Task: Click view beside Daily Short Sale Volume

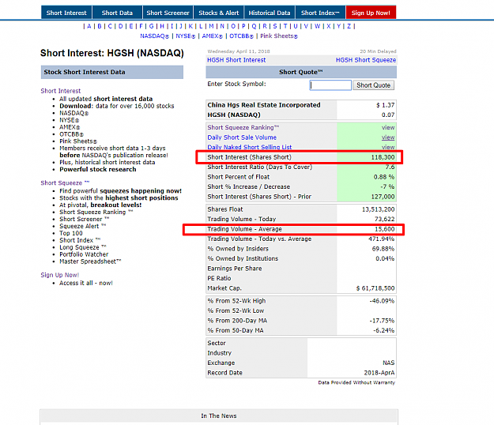Action: tap(388, 137)
